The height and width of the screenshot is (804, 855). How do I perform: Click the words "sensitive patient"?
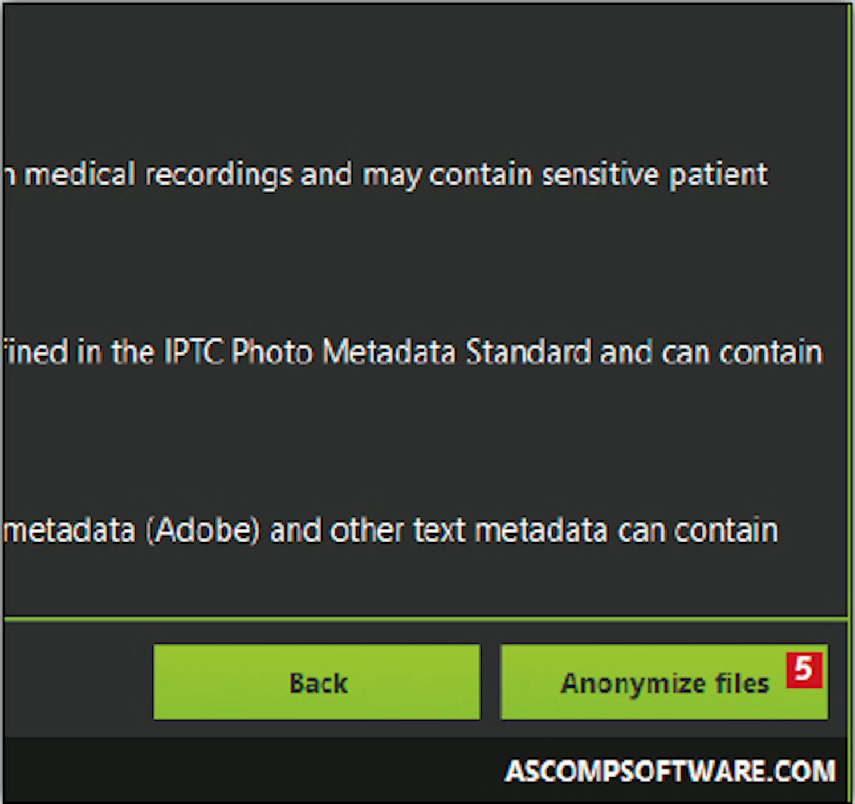(x=654, y=174)
